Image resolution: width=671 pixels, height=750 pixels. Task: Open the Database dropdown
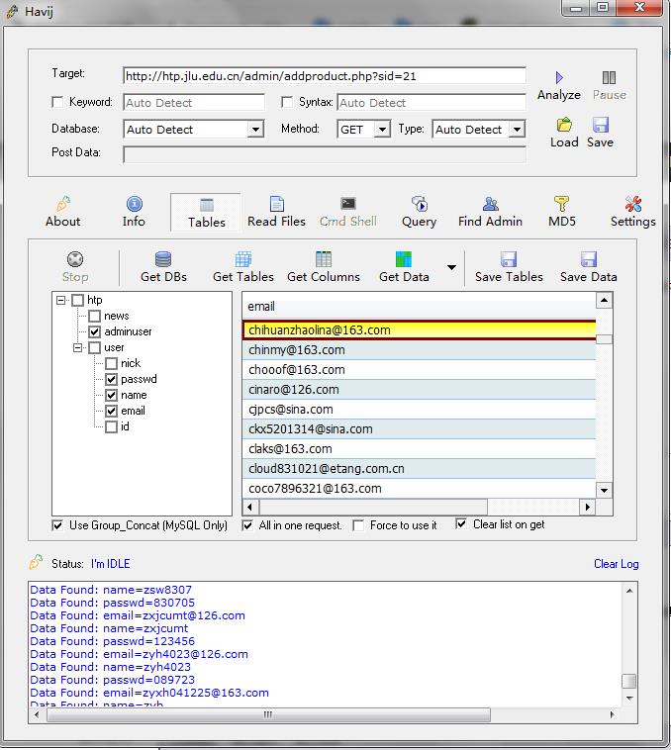[256, 130]
